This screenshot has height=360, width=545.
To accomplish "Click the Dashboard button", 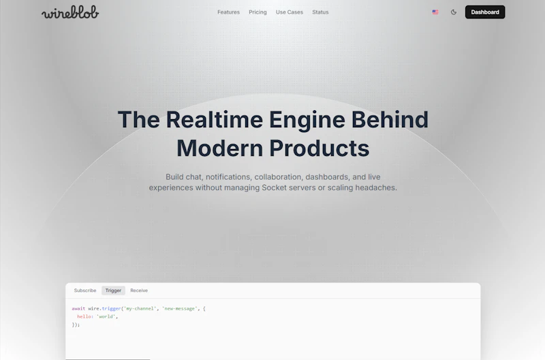I will [x=485, y=12].
